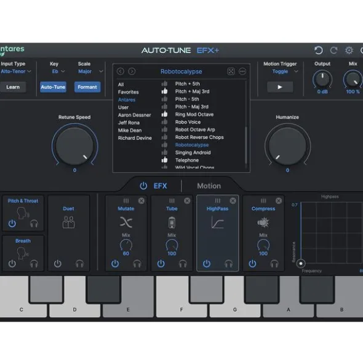363x364 pixels.
Task: Click the randomize dice icon in preset bar
Action: coord(231,71)
